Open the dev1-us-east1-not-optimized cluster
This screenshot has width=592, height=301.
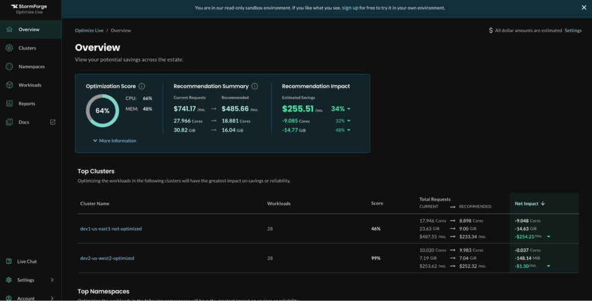pyautogui.click(x=111, y=229)
